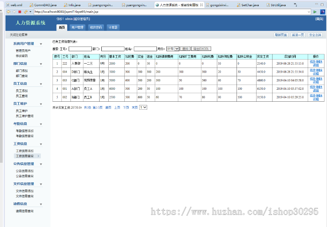Open 部门添加 in the sidebar
Viewport: 327px width, 227px height.
(x=22, y=71)
